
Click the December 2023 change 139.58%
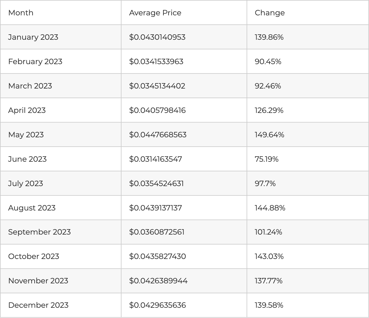click(x=269, y=305)
